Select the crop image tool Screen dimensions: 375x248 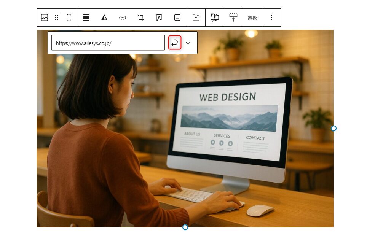(x=141, y=17)
